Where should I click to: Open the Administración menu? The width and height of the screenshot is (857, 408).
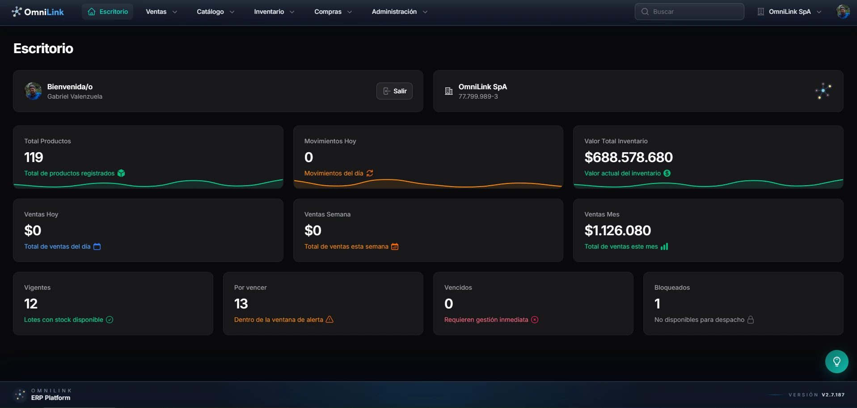400,12
